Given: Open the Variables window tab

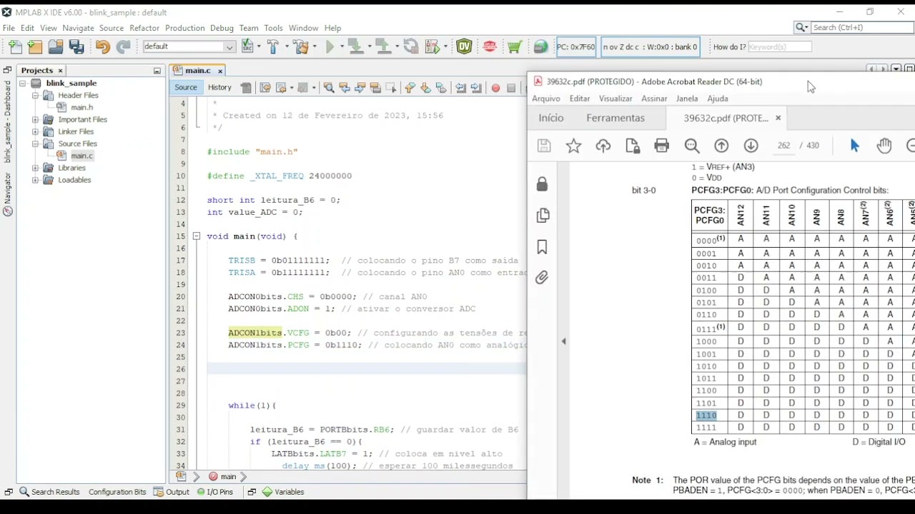Looking at the screenshot, I should [283, 492].
